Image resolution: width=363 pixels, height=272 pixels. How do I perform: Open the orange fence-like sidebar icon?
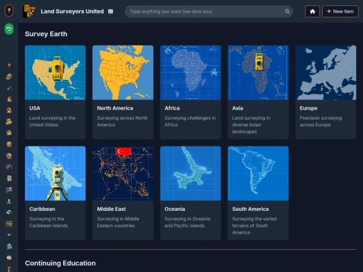[9, 224]
